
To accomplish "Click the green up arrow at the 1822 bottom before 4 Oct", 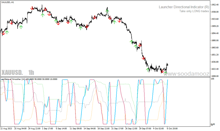I will coord(148,70).
